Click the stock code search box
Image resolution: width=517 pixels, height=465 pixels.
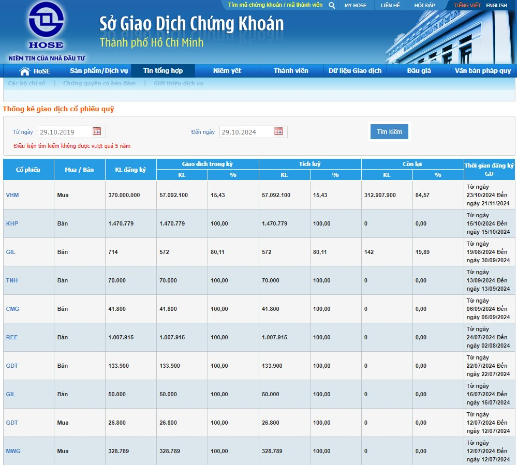click(x=275, y=5)
